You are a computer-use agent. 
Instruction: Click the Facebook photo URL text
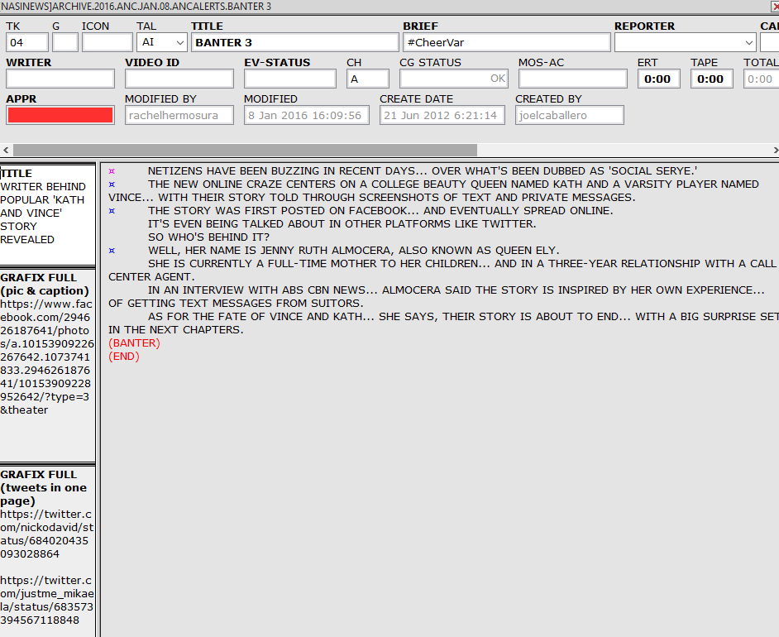click(47, 357)
